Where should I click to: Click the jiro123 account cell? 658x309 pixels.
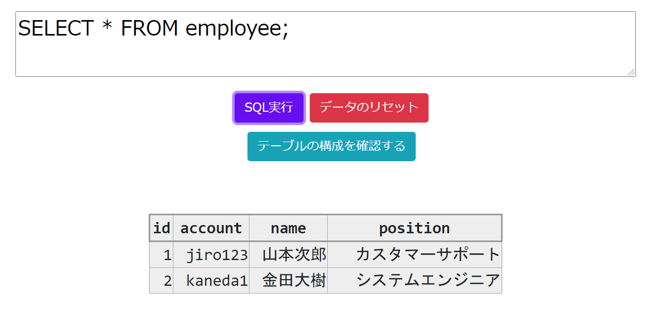point(211,254)
